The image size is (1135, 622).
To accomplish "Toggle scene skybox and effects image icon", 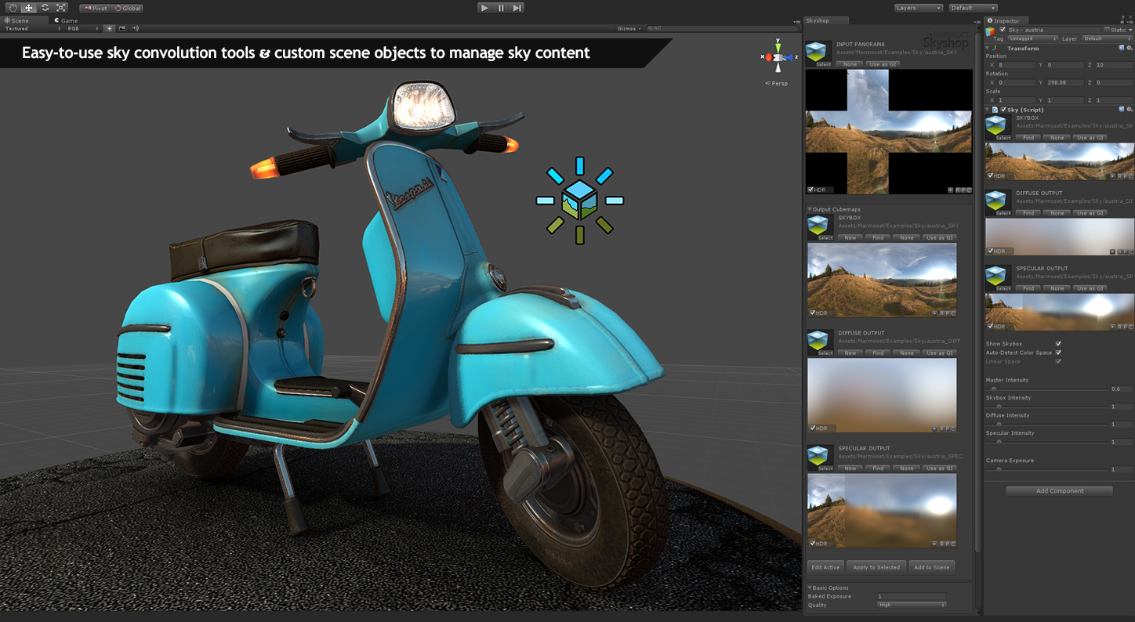I will tap(121, 28).
